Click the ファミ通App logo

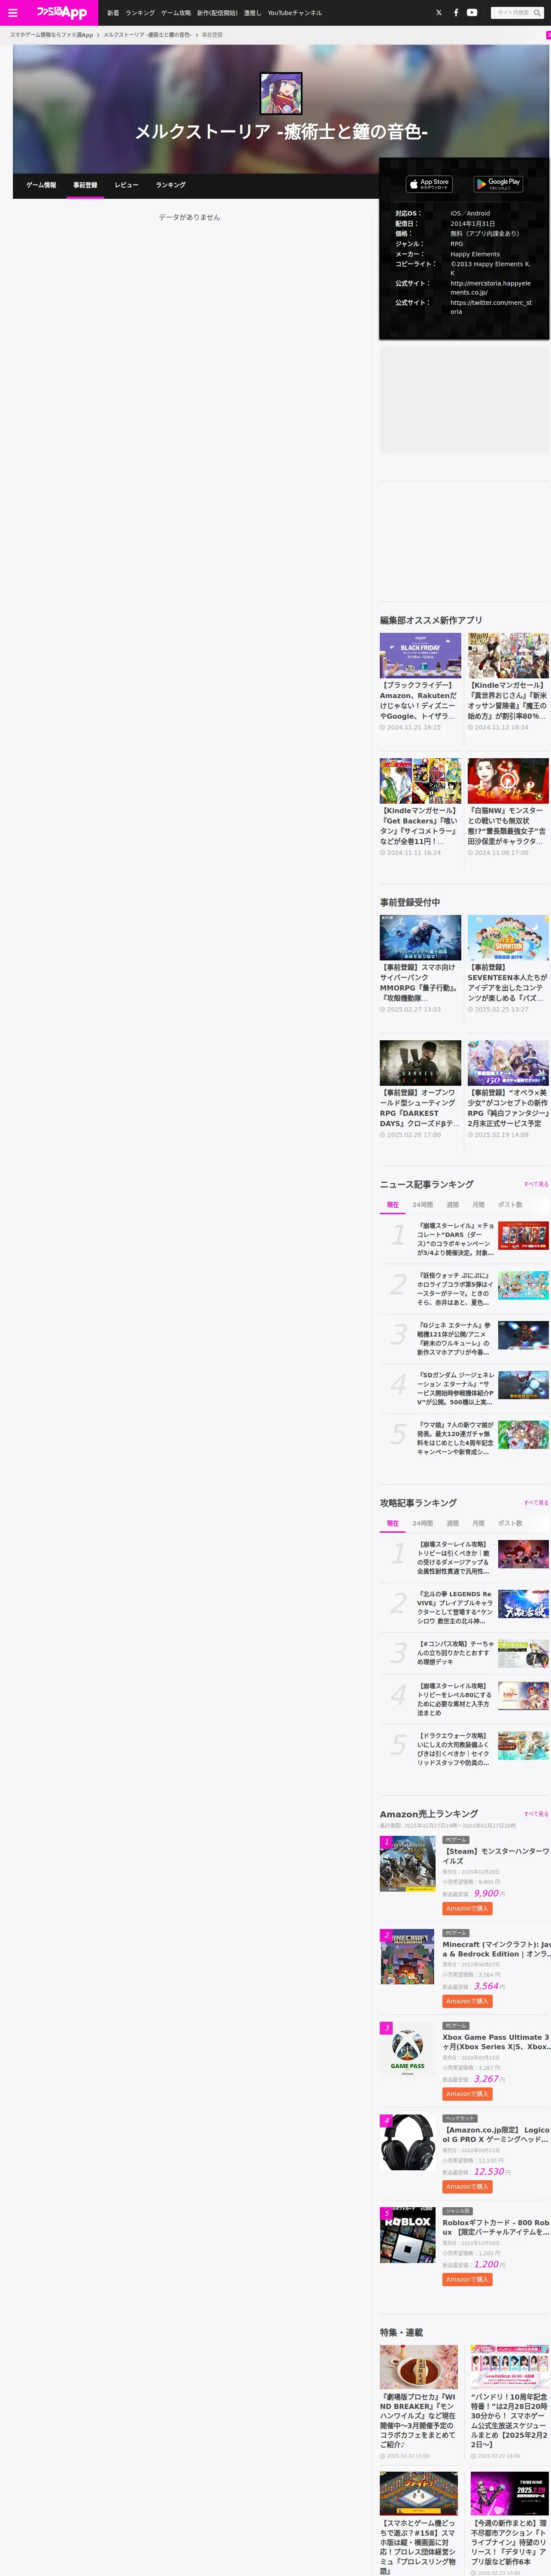[61, 12]
